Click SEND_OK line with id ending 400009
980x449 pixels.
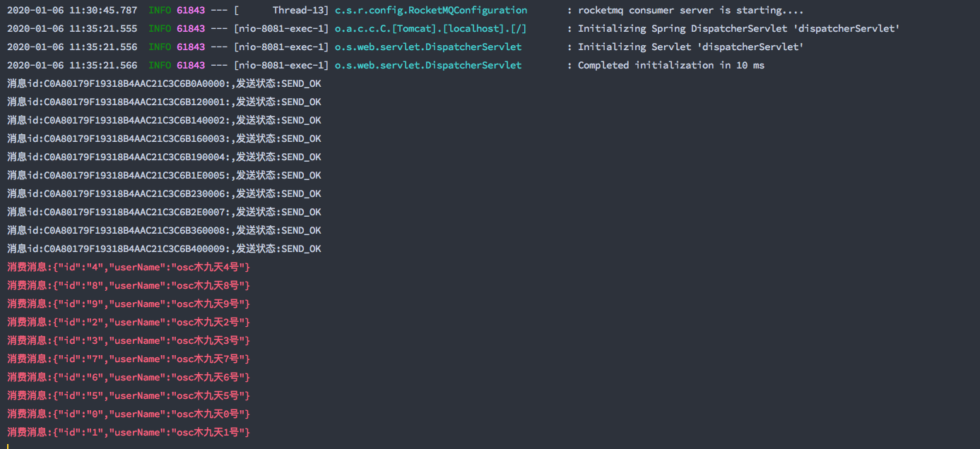coord(164,249)
